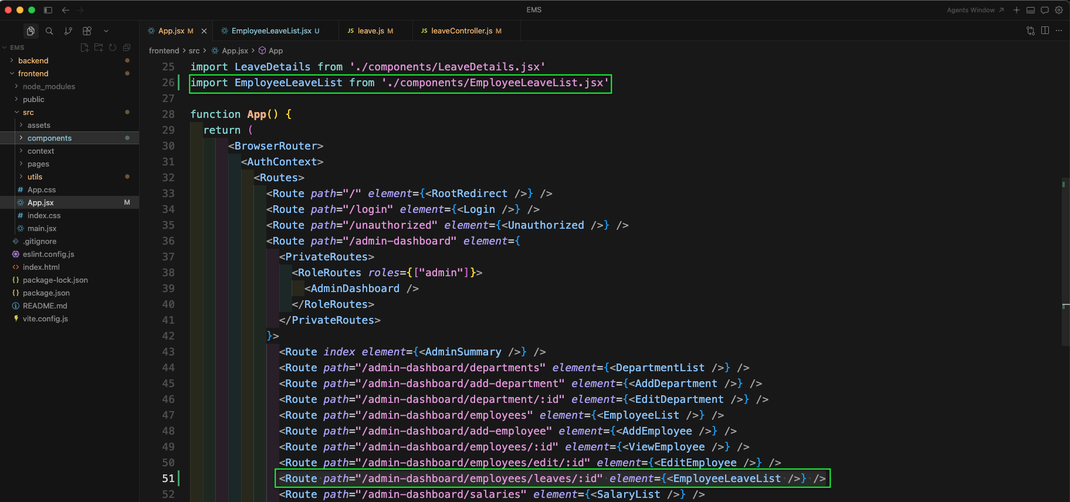Image resolution: width=1070 pixels, height=502 pixels.
Task: Select App.jsx in the explorer tree
Action: [x=69, y=202]
